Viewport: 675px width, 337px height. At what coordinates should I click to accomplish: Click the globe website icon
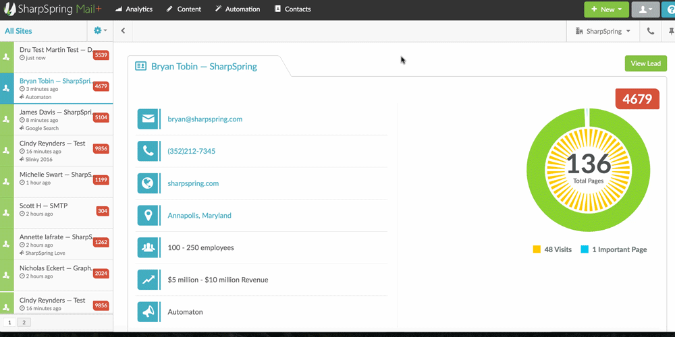(x=147, y=183)
